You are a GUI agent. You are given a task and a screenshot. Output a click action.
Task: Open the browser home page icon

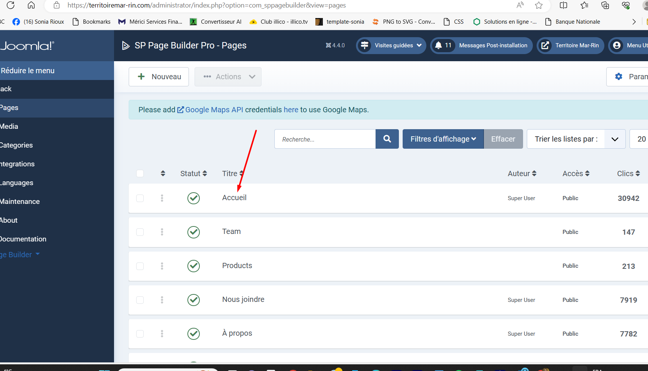(31, 5)
